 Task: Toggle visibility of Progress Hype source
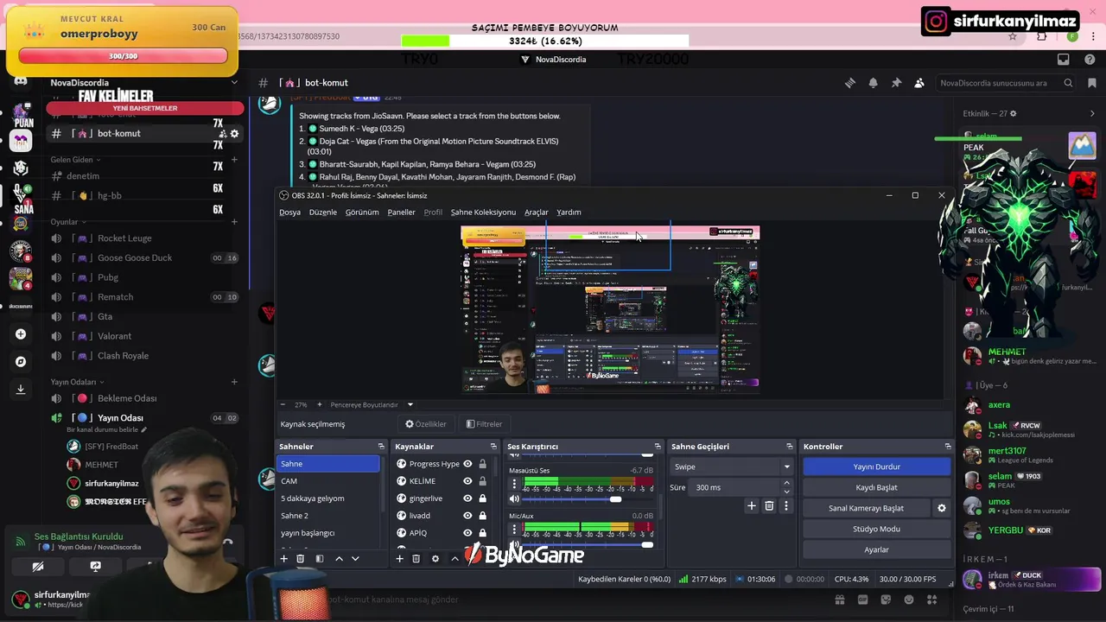click(467, 464)
